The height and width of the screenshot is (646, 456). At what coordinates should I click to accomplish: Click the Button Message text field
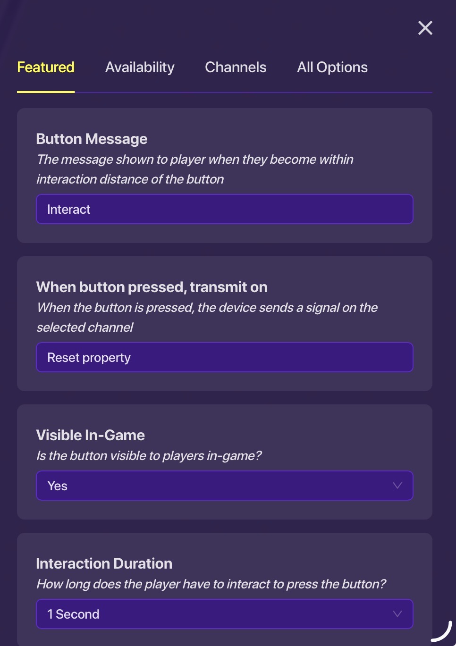point(224,209)
